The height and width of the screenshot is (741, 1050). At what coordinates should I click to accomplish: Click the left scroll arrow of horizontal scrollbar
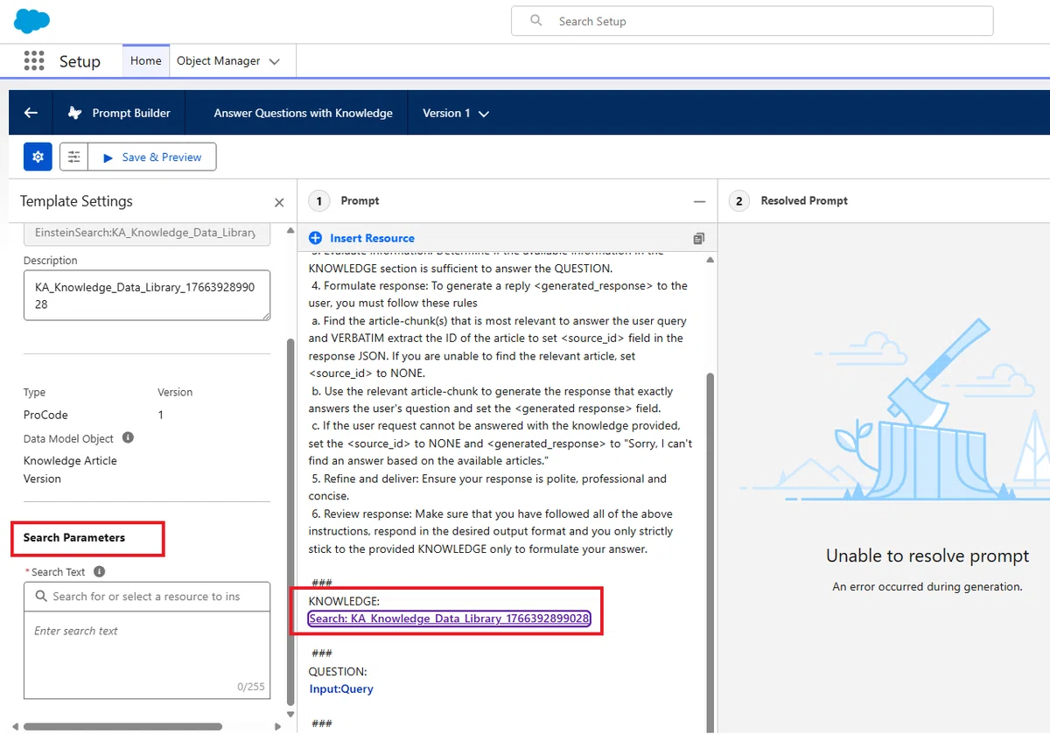point(15,726)
